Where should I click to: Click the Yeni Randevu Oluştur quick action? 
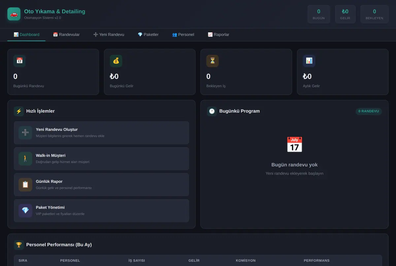(101, 133)
